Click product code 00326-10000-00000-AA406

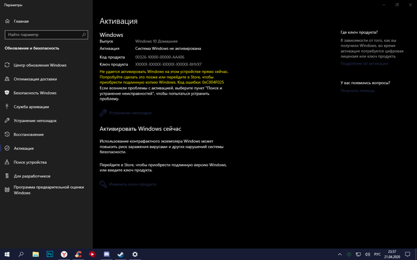coord(160,57)
